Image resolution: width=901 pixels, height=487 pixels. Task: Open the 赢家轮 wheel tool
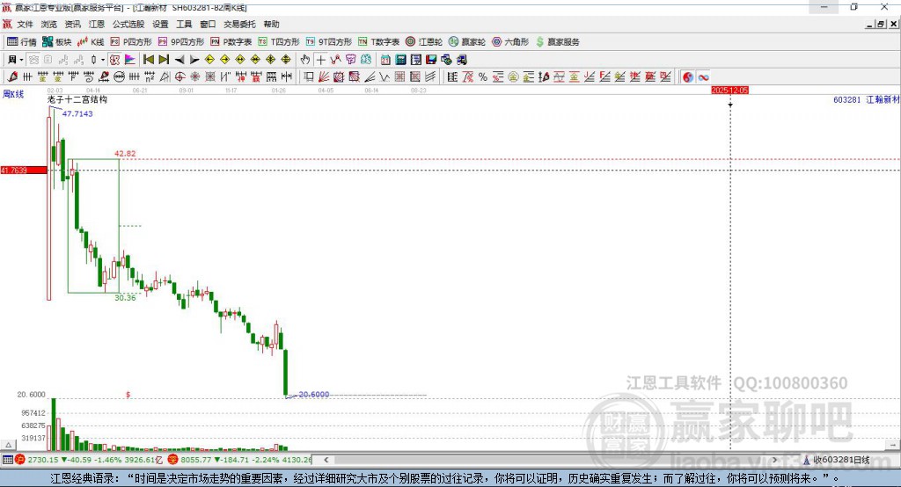tap(467, 42)
